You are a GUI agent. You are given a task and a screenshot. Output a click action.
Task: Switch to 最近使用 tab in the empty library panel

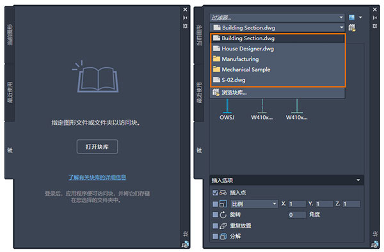[x=10, y=93]
